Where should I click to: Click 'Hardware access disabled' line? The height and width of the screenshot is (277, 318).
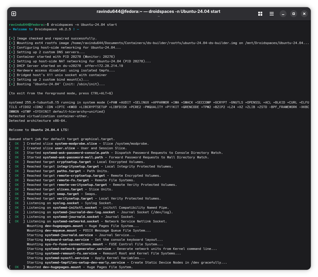[62, 71]
